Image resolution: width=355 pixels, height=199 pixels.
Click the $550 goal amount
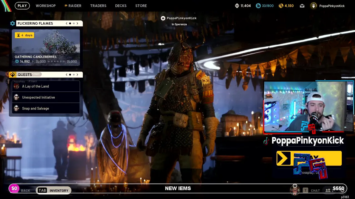[338, 188]
